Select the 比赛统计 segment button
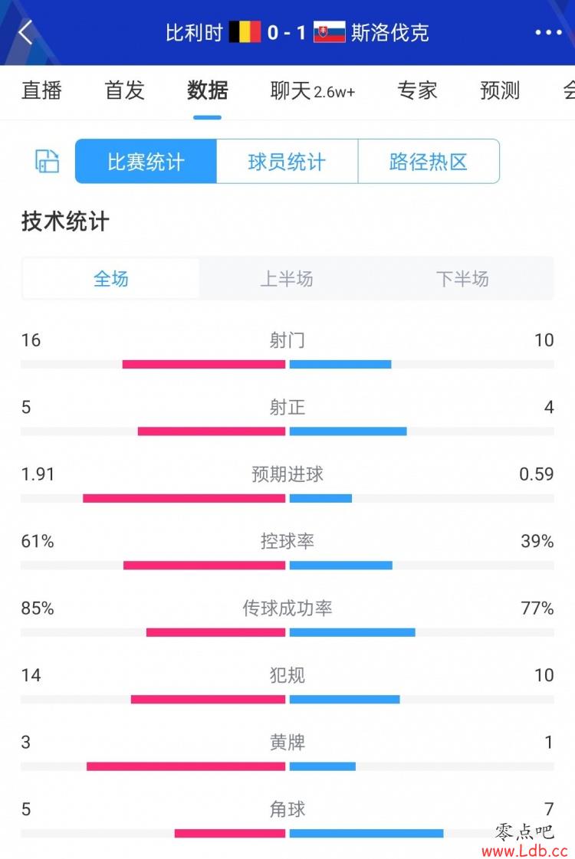The height and width of the screenshot is (859, 575). pos(146,162)
